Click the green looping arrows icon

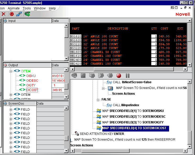(x=27, y=14)
